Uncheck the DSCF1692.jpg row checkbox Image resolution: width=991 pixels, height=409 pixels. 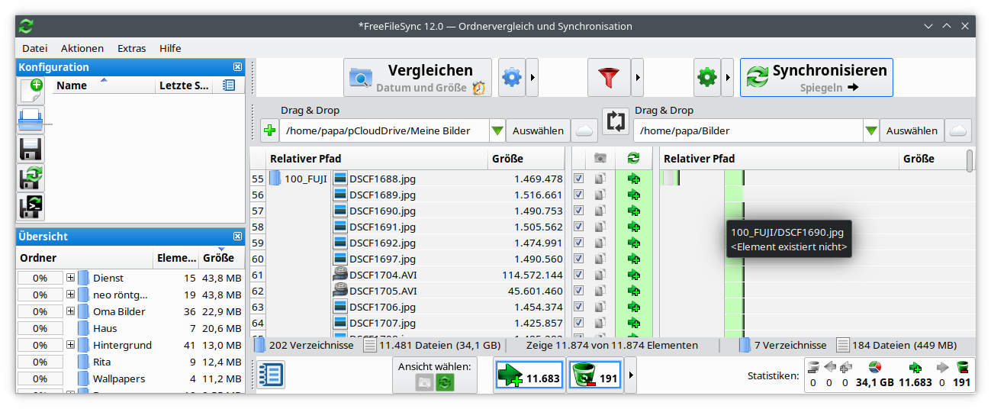(x=578, y=243)
